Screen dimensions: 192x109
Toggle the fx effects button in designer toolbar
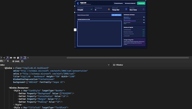(x=7, y=57)
